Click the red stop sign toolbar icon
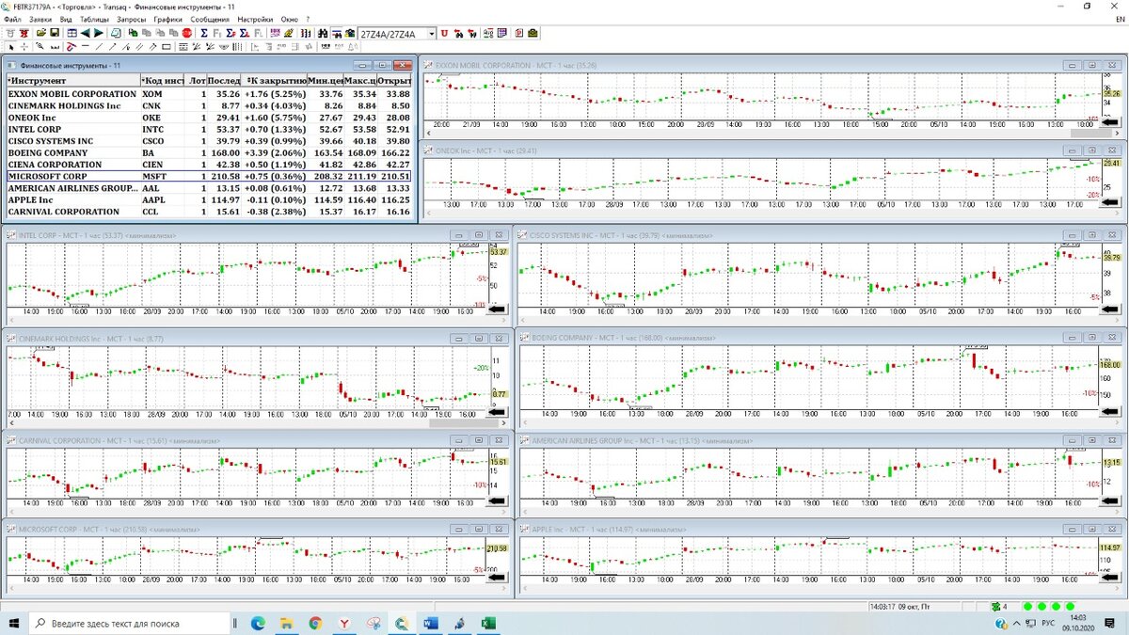 [x=186, y=33]
